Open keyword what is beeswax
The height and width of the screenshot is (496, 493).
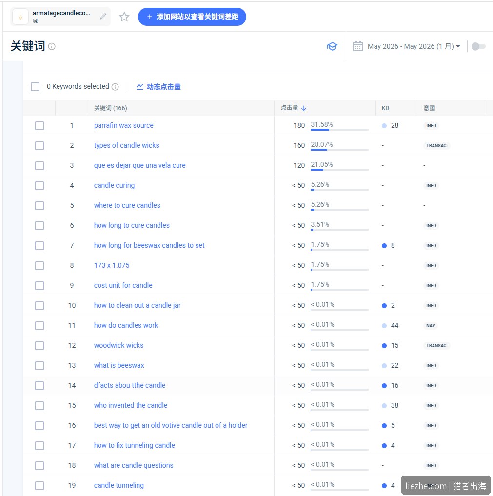[119, 366]
